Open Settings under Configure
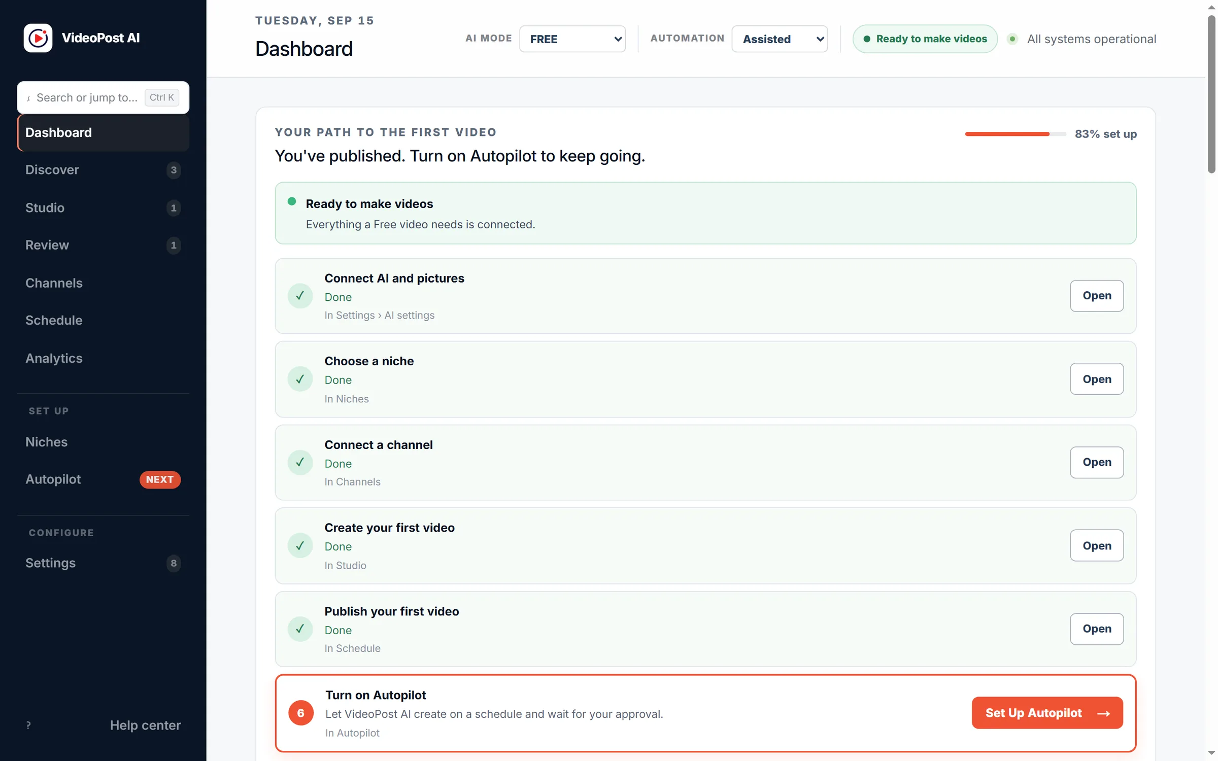The width and height of the screenshot is (1218, 761). [x=103, y=563]
